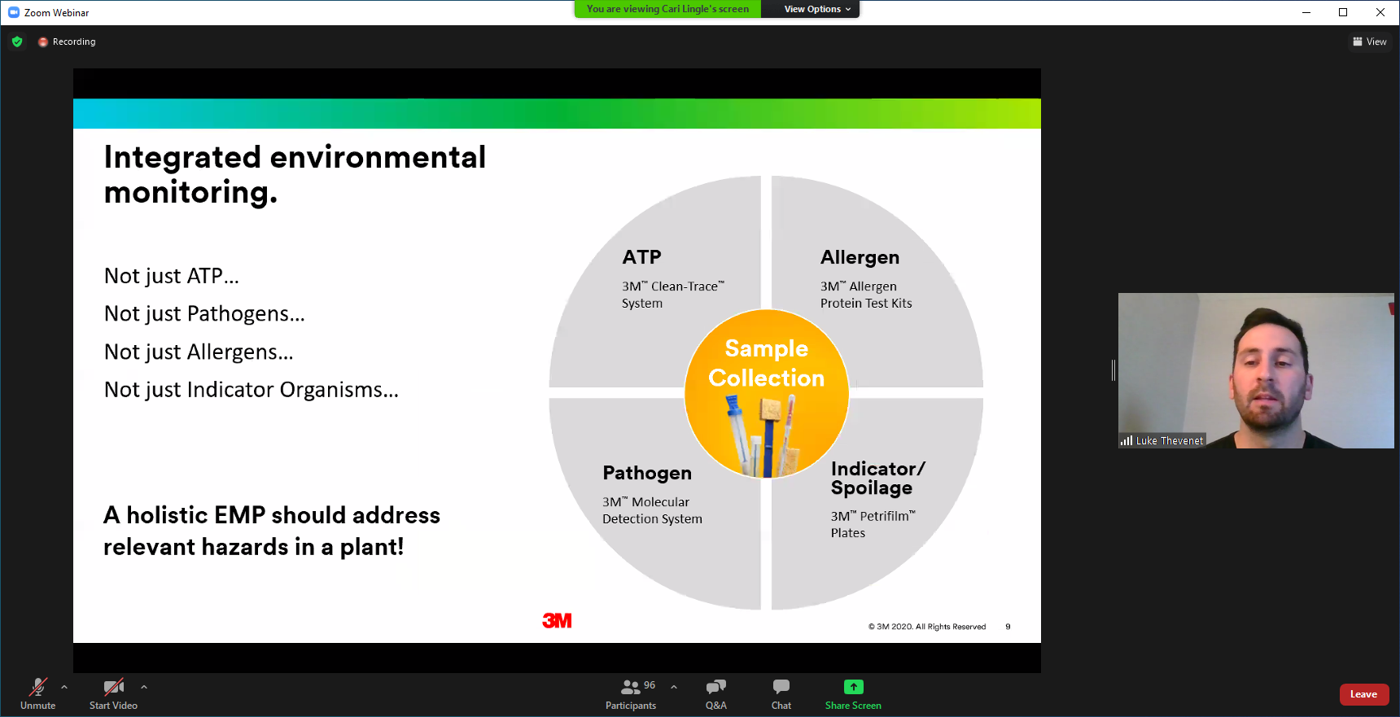Expand audio options arrow next to Unmute

64,687
